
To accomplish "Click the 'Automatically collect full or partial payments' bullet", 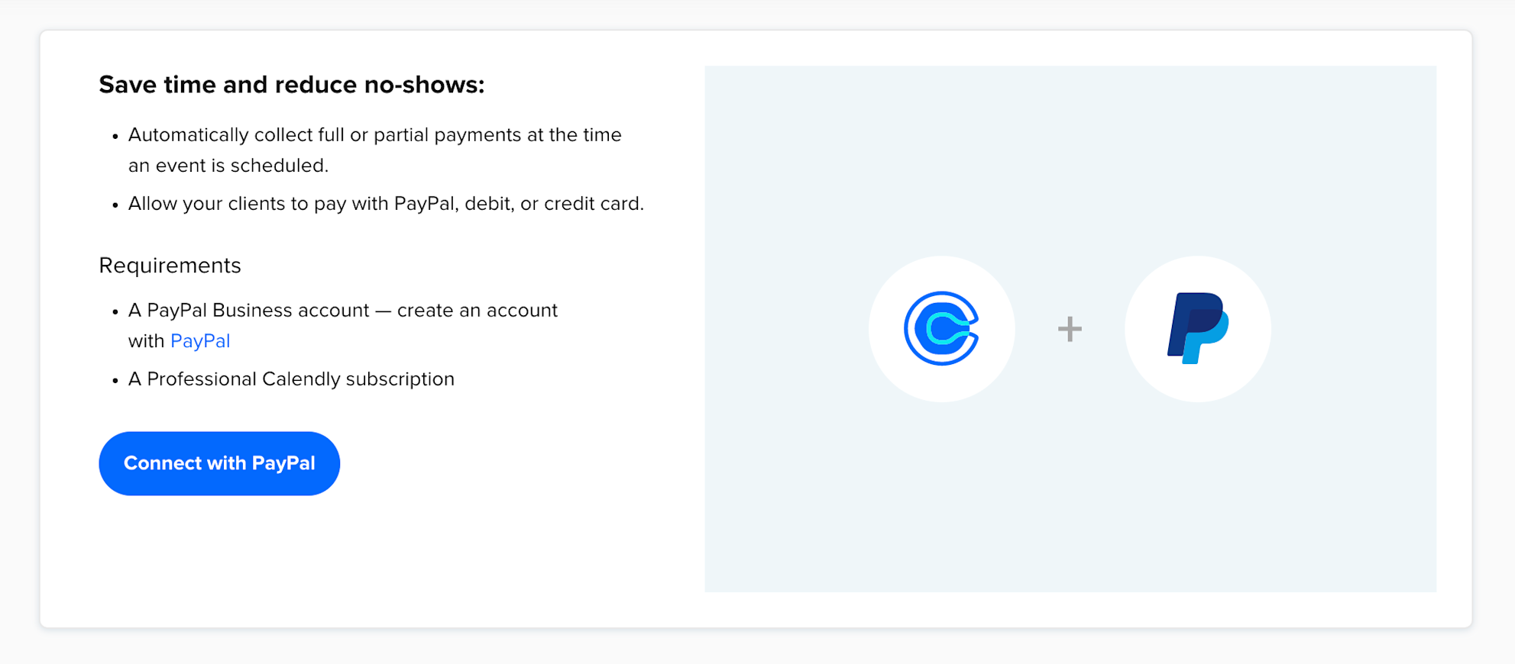I will [x=375, y=150].
